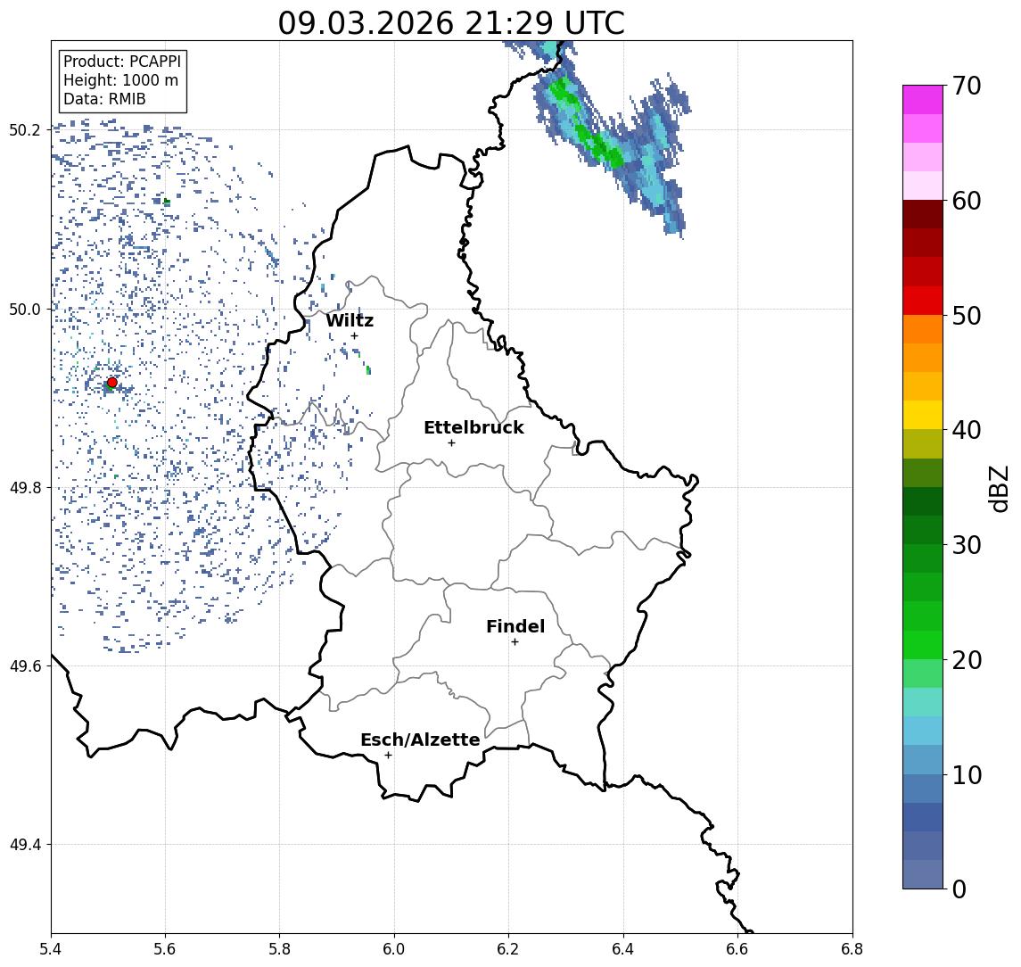Click the yellow band above 40 dBZ

pos(923,415)
